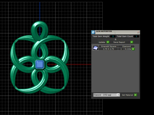
Task: Run the green Update arrow
Action: (x=108, y=42)
